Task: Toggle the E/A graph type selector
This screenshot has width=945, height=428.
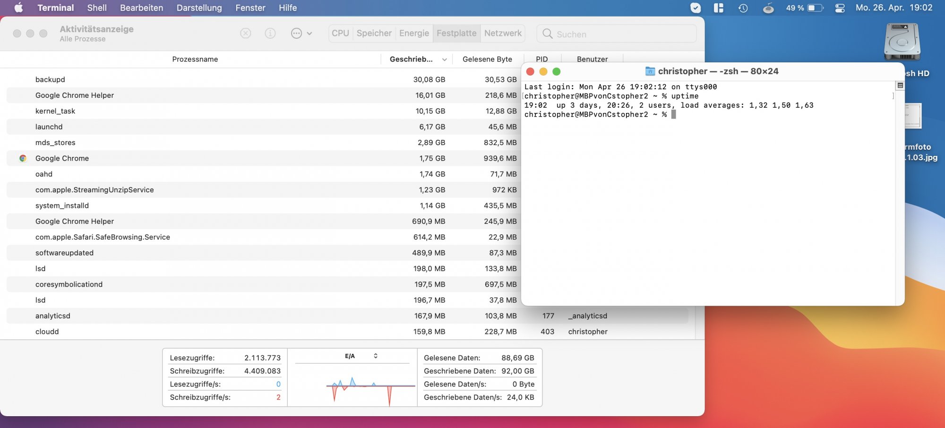Action: (x=361, y=356)
